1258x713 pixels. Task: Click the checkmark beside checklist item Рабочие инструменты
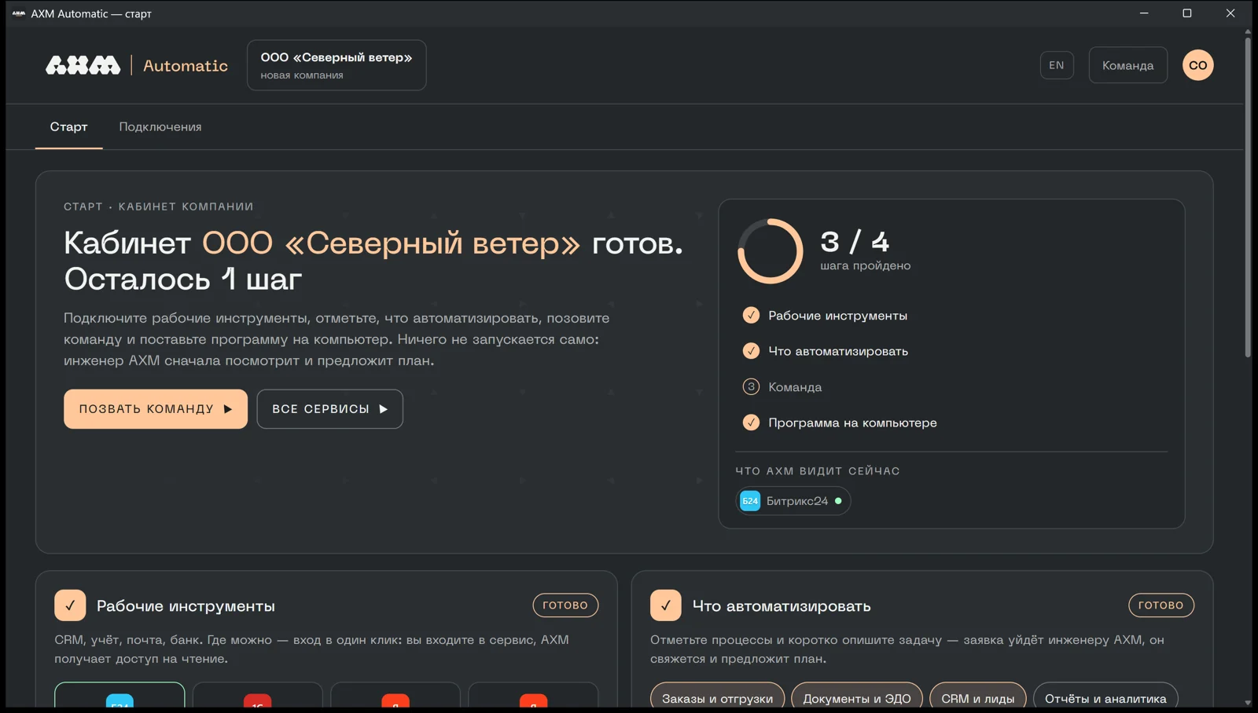click(751, 315)
